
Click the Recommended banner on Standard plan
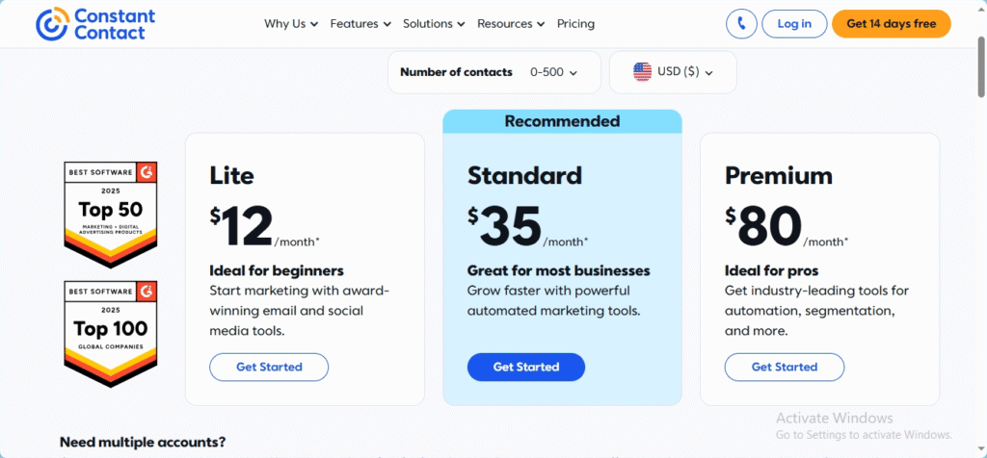click(562, 121)
